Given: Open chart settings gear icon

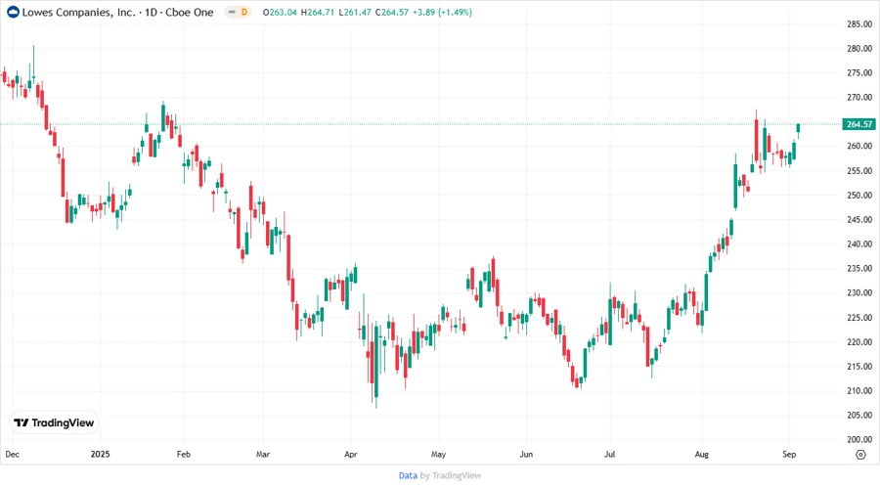Looking at the screenshot, I should click(860, 455).
